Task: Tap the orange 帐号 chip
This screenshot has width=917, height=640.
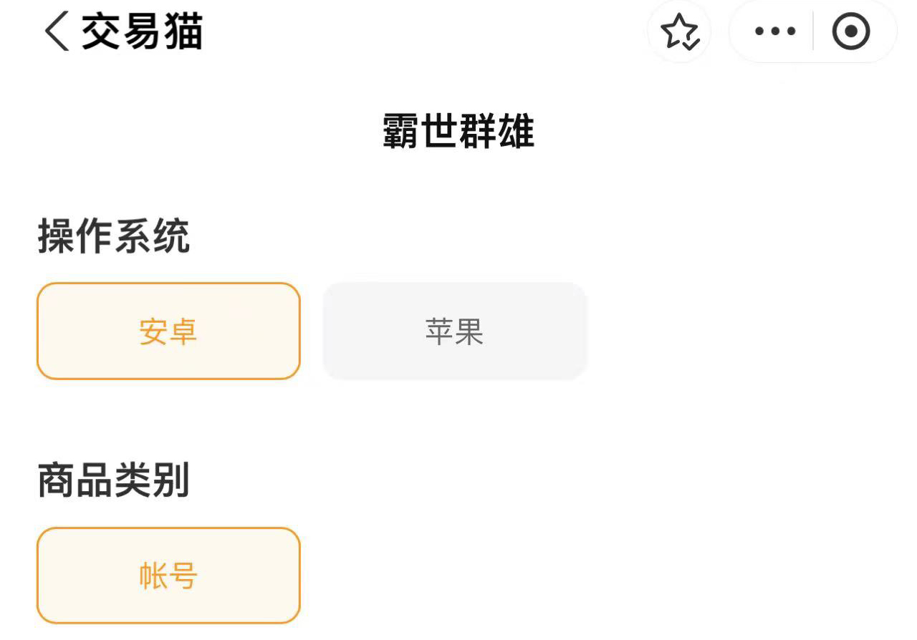Action: [168, 576]
